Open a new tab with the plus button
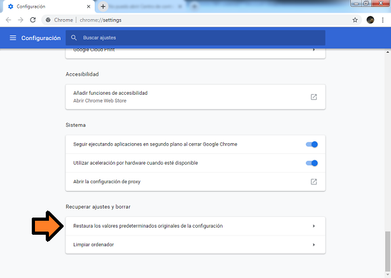This screenshot has width=391, height=278. [103, 7]
